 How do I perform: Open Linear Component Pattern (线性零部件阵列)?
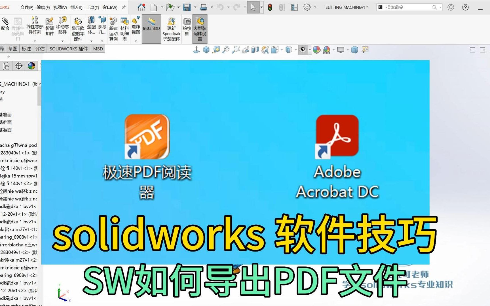(x=35, y=25)
